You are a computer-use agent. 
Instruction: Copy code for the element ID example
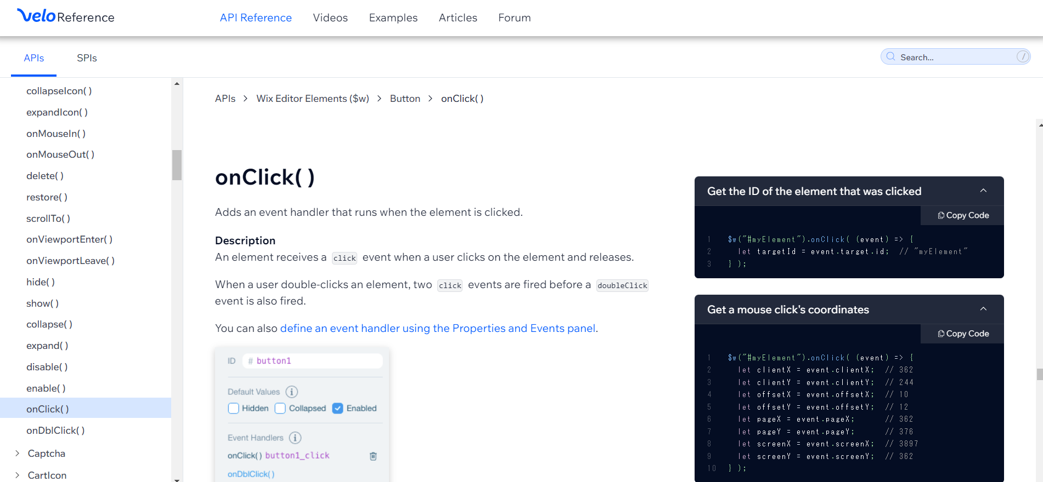(963, 215)
